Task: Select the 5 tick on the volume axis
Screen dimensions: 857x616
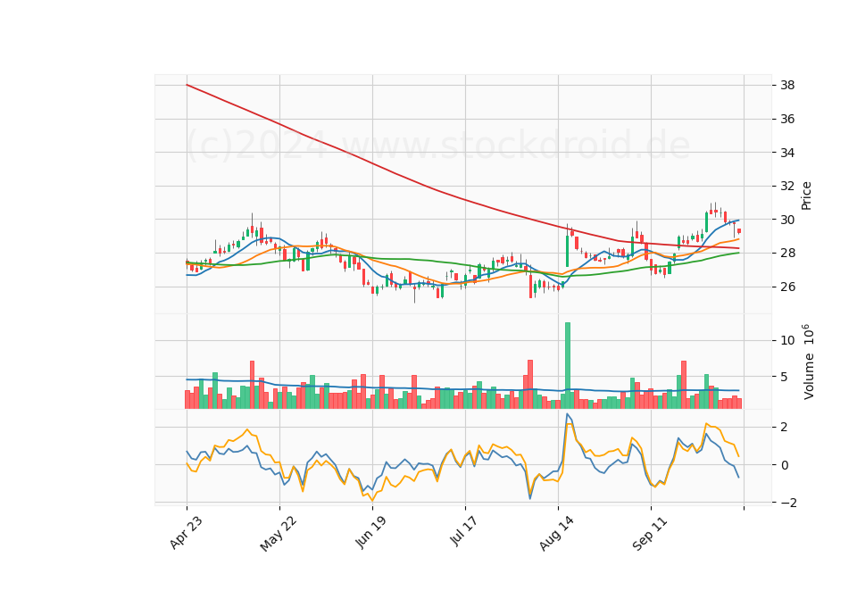Action: point(785,377)
